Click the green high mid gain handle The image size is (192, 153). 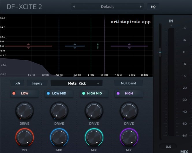(98, 46)
